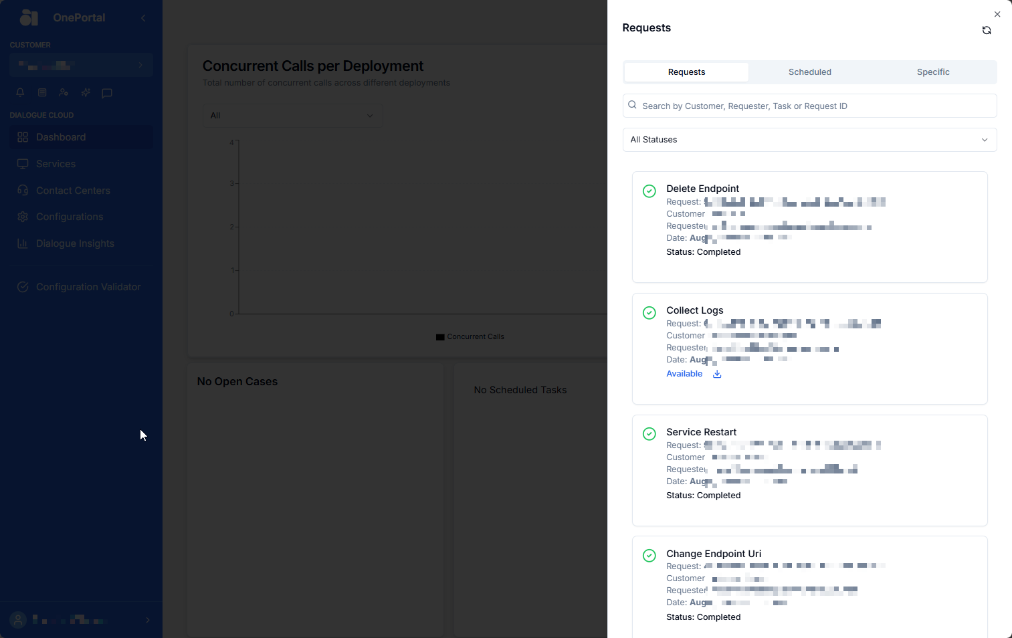Click the refresh icon in Requests panel
Screen dimensions: 1012x638
987,30
